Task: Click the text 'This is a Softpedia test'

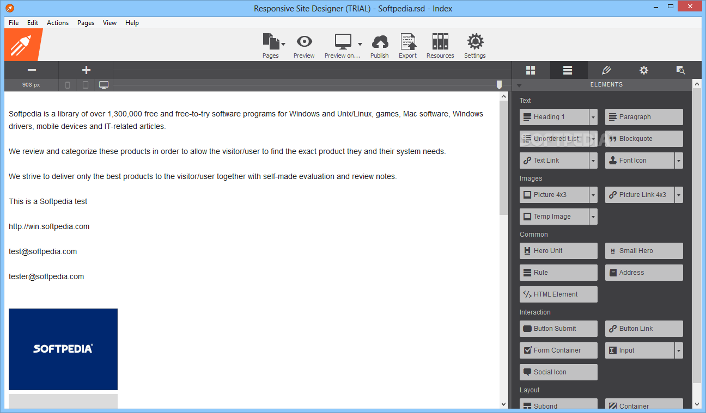Action: 48,201
